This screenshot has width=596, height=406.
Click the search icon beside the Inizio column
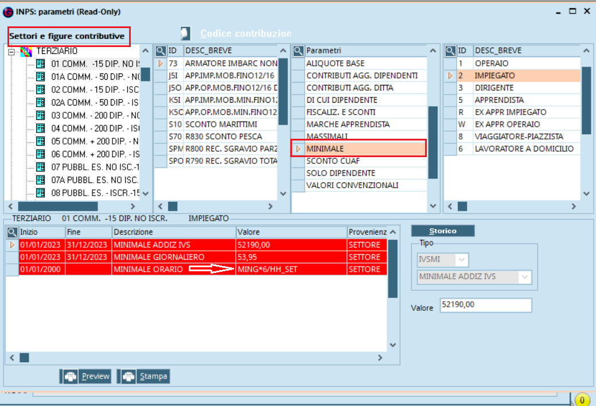12,232
